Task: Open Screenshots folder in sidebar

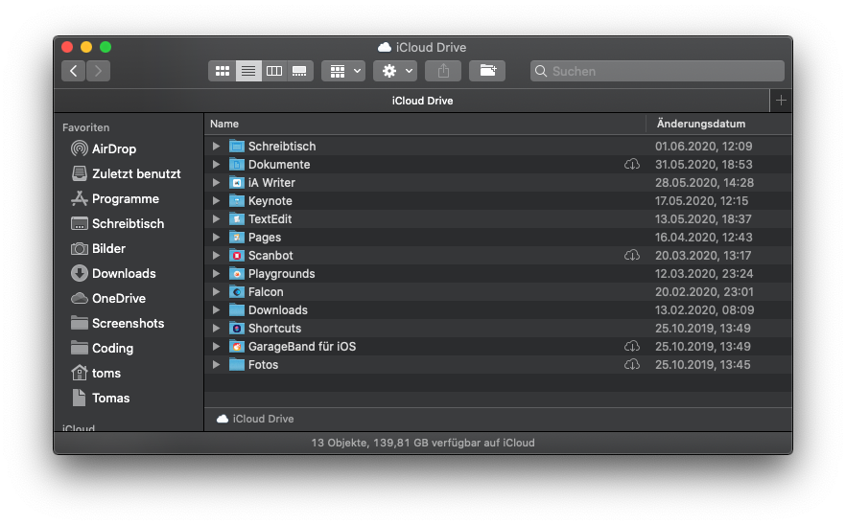Action: pyautogui.click(x=117, y=323)
